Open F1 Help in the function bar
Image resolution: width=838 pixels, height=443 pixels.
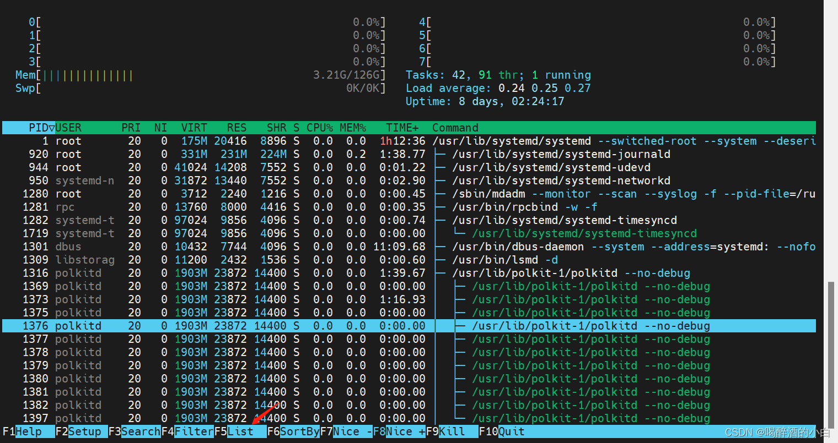click(x=28, y=431)
